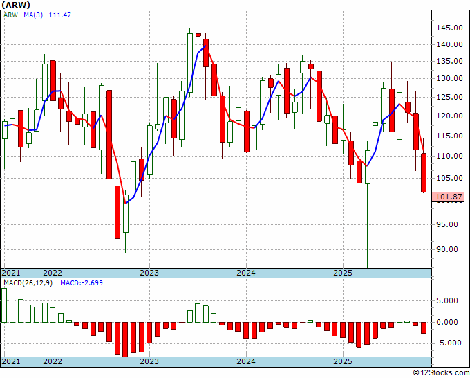Image resolution: width=470 pixels, height=378 pixels.
Task: Click the MA(3) indicator label
Action: [33, 15]
